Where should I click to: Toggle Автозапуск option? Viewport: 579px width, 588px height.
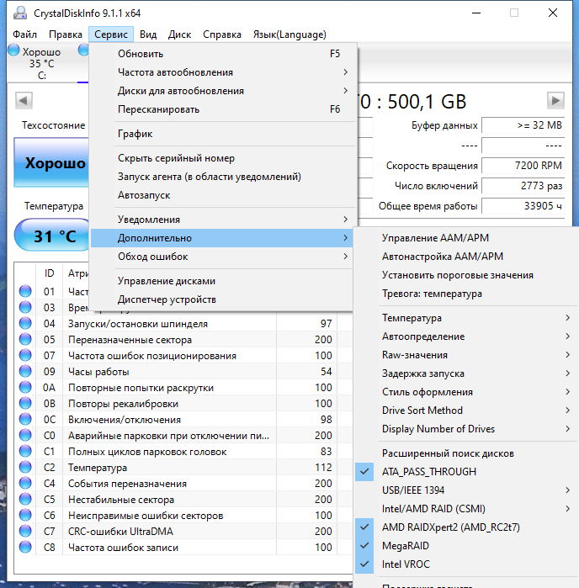pyautogui.click(x=221, y=195)
